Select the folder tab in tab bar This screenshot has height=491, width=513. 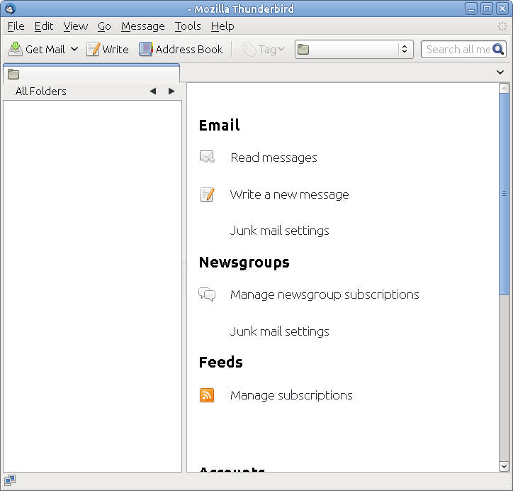(91, 74)
